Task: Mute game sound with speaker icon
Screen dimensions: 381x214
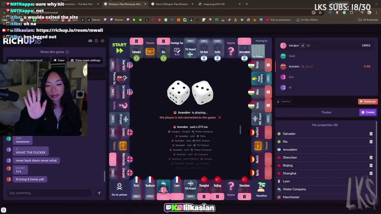Action: [x=102, y=41]
